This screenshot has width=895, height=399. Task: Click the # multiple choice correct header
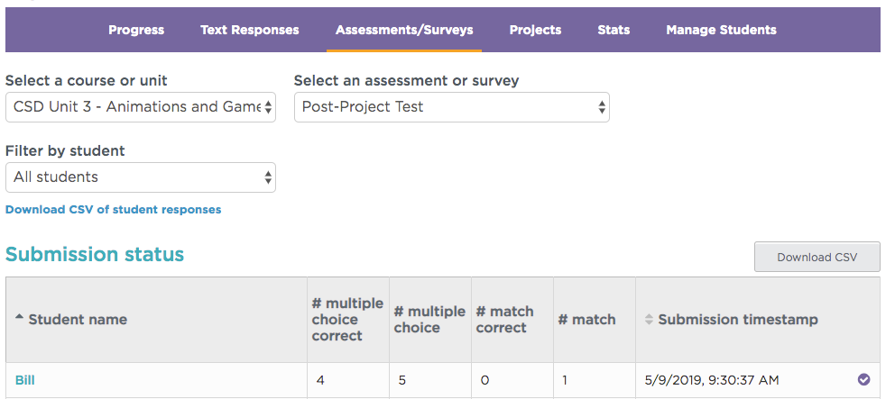click(x=347, y=320)
